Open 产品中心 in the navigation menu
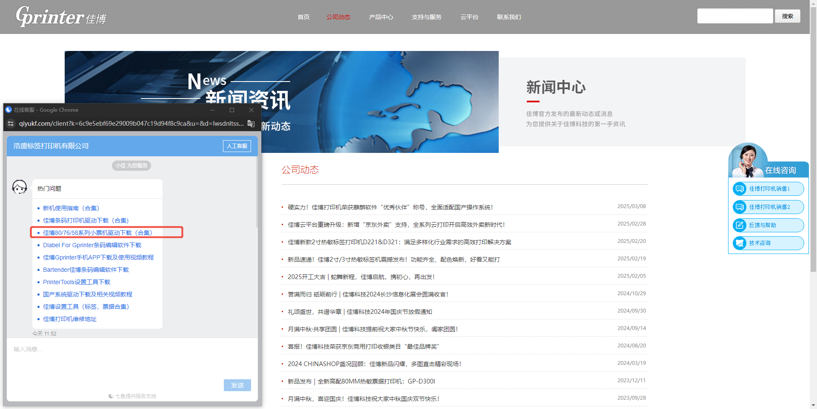This screenshot has width=817, height=409. [x=381, y=17]
